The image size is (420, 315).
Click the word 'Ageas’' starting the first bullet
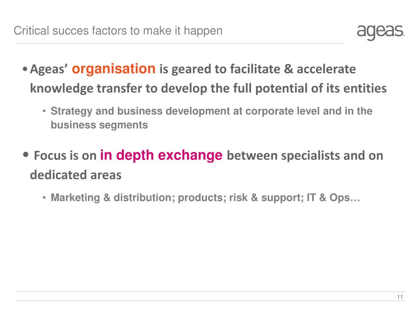pyautogui.click(x=49, y=69)
